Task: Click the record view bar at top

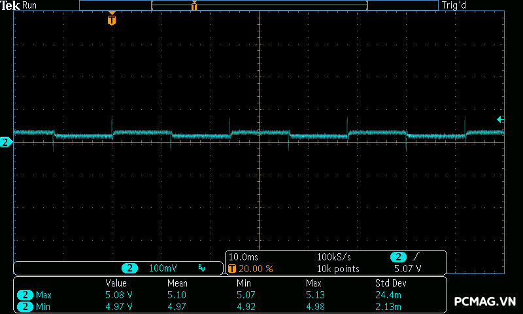Action: tap(258, 5)
